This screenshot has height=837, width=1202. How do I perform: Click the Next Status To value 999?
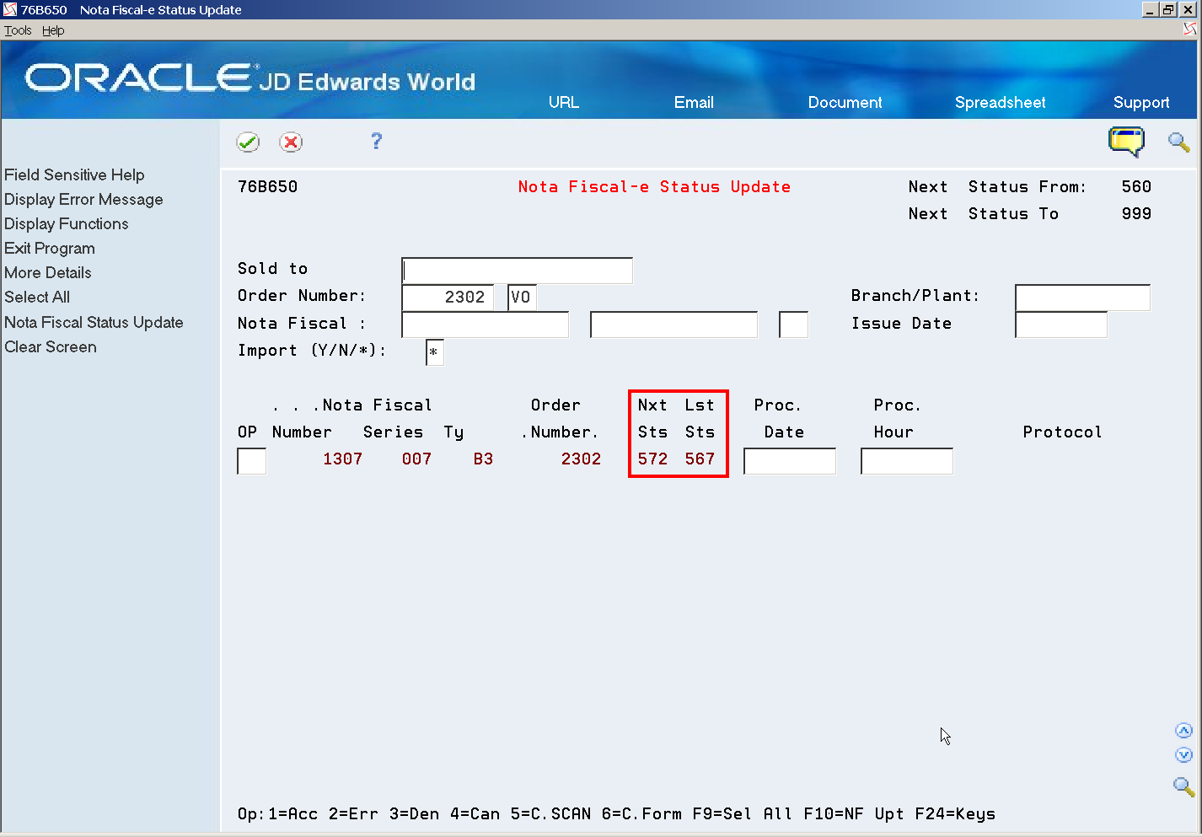1136,214
